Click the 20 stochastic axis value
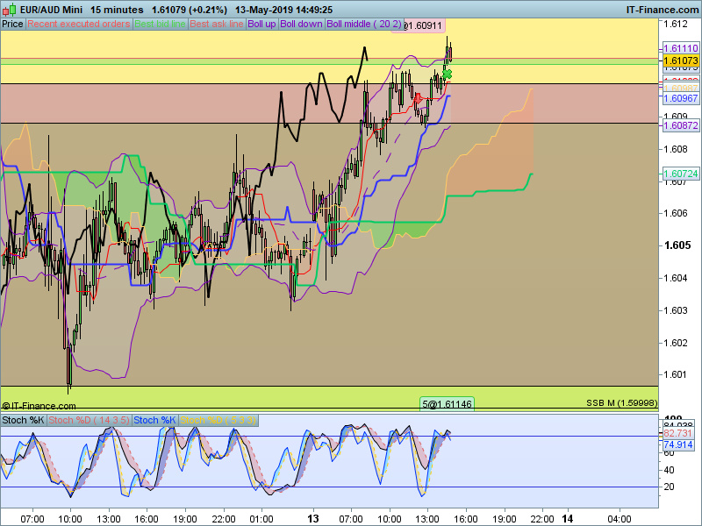This screenshot has width=702, height=526. tap(669, 487)
